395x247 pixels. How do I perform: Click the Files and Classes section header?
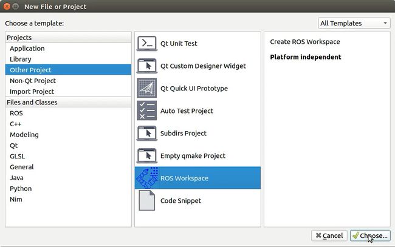click(68, 102)
